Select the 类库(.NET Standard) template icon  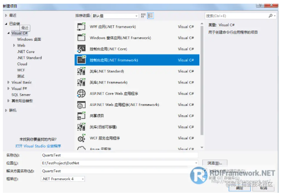click(x=81, y=71)
